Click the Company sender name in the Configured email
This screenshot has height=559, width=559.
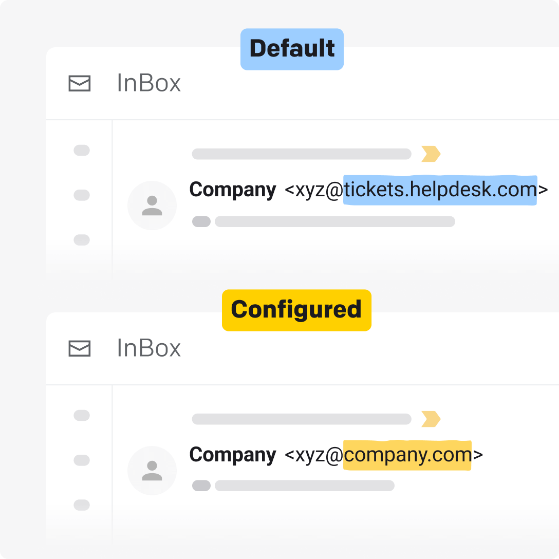point(233,455)
